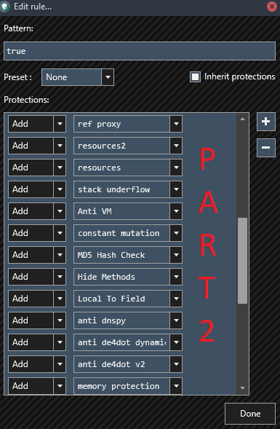Open Add action dropdown beside MD5 Hash Check
Image resolution: width=280 pixels, height=429 pixels.
pyautogui.click(x=37, y=255)
